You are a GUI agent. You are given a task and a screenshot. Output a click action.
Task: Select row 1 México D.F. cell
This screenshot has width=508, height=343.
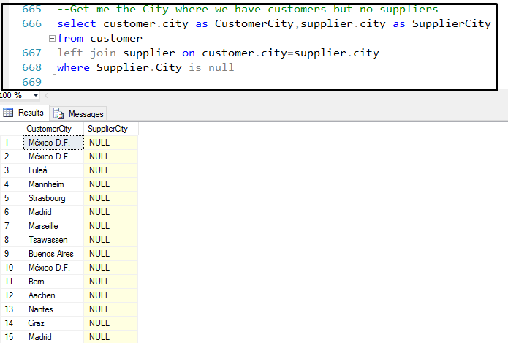[53, 143]
